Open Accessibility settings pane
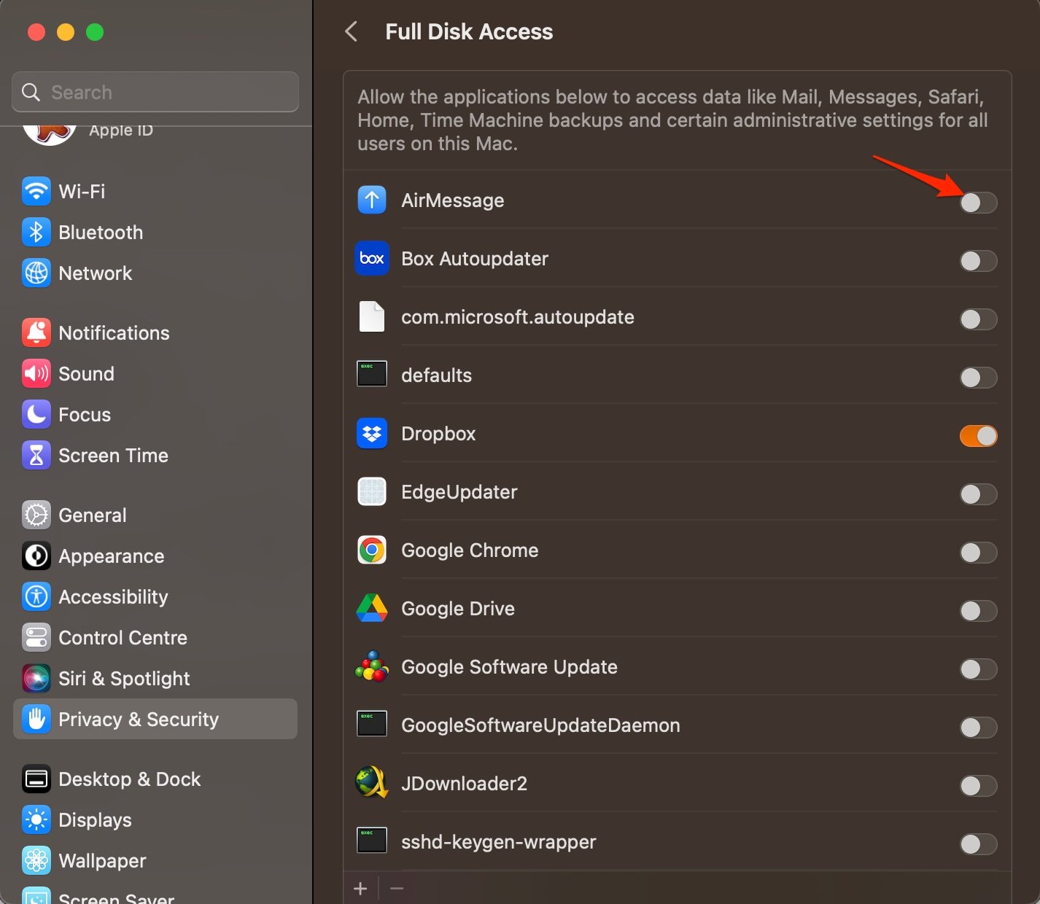Screen dimensions: 1040x904 (155, 597)
